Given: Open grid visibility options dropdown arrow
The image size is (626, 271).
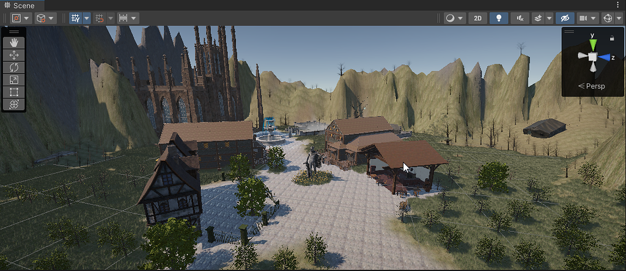Looking at the screenshot, I should [86, 18].
